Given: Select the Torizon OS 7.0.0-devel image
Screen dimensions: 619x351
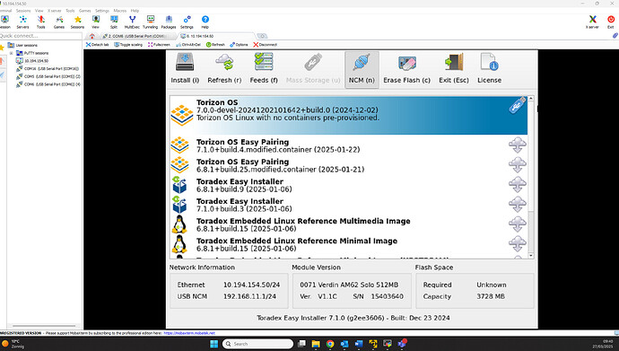Looking at the screenshot, I should [349, 115].
